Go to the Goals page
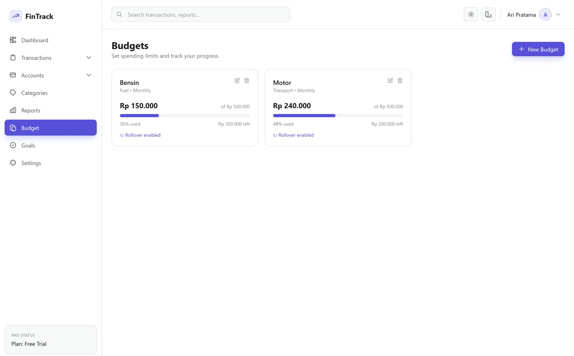The width and height of the screenshot is (574, 356). [x=50, y=145]
